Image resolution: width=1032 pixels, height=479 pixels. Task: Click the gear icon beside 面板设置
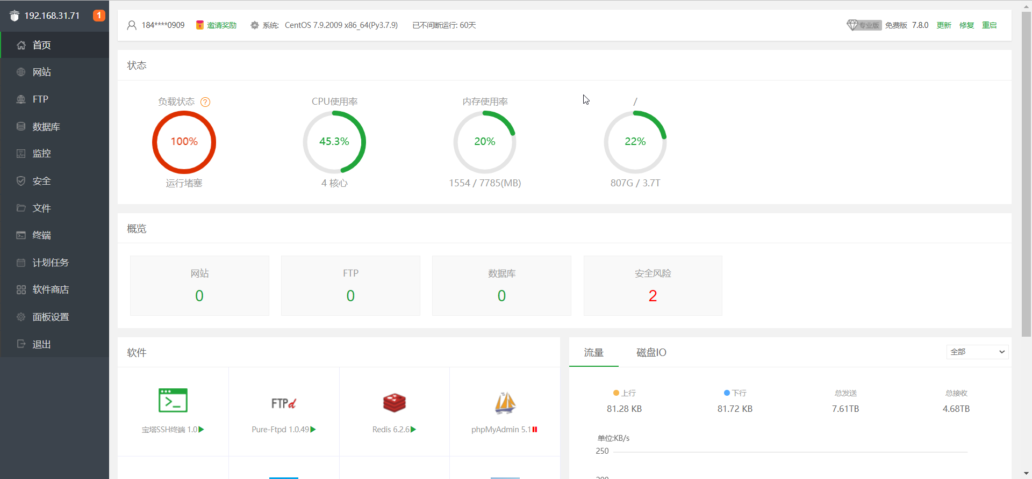(21, 317)
